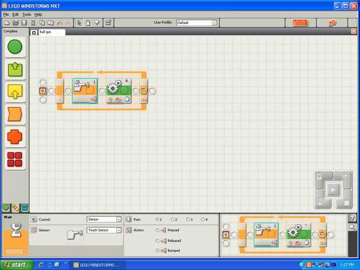Select Port 2 radio button

172,219
